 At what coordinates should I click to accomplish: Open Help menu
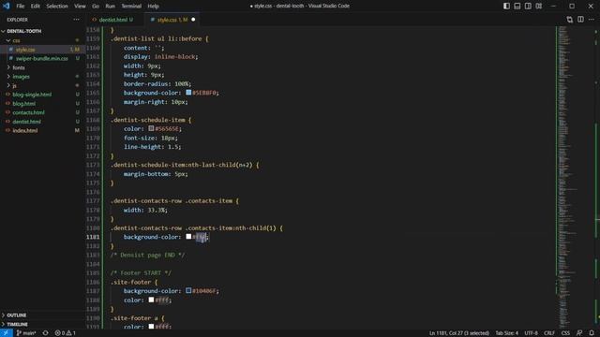pyautogui.click(x=153, y=6)
